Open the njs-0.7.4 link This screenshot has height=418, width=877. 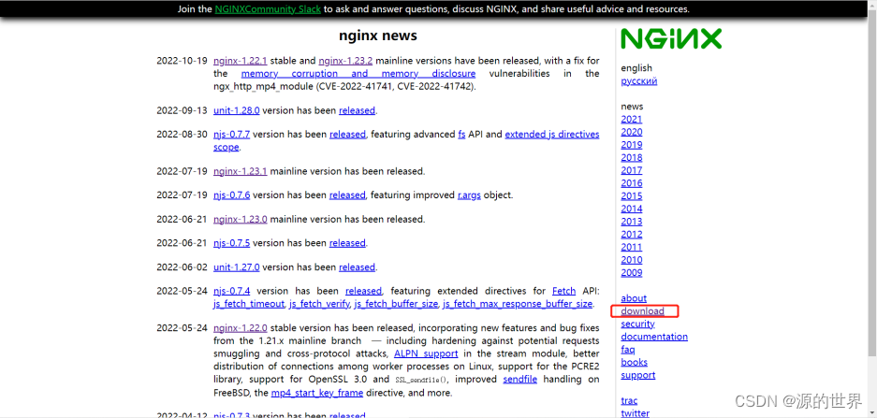231,291
